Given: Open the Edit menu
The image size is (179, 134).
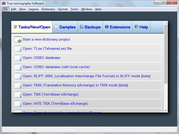Looking at the screenshot, I should click(x=13, y=9).
